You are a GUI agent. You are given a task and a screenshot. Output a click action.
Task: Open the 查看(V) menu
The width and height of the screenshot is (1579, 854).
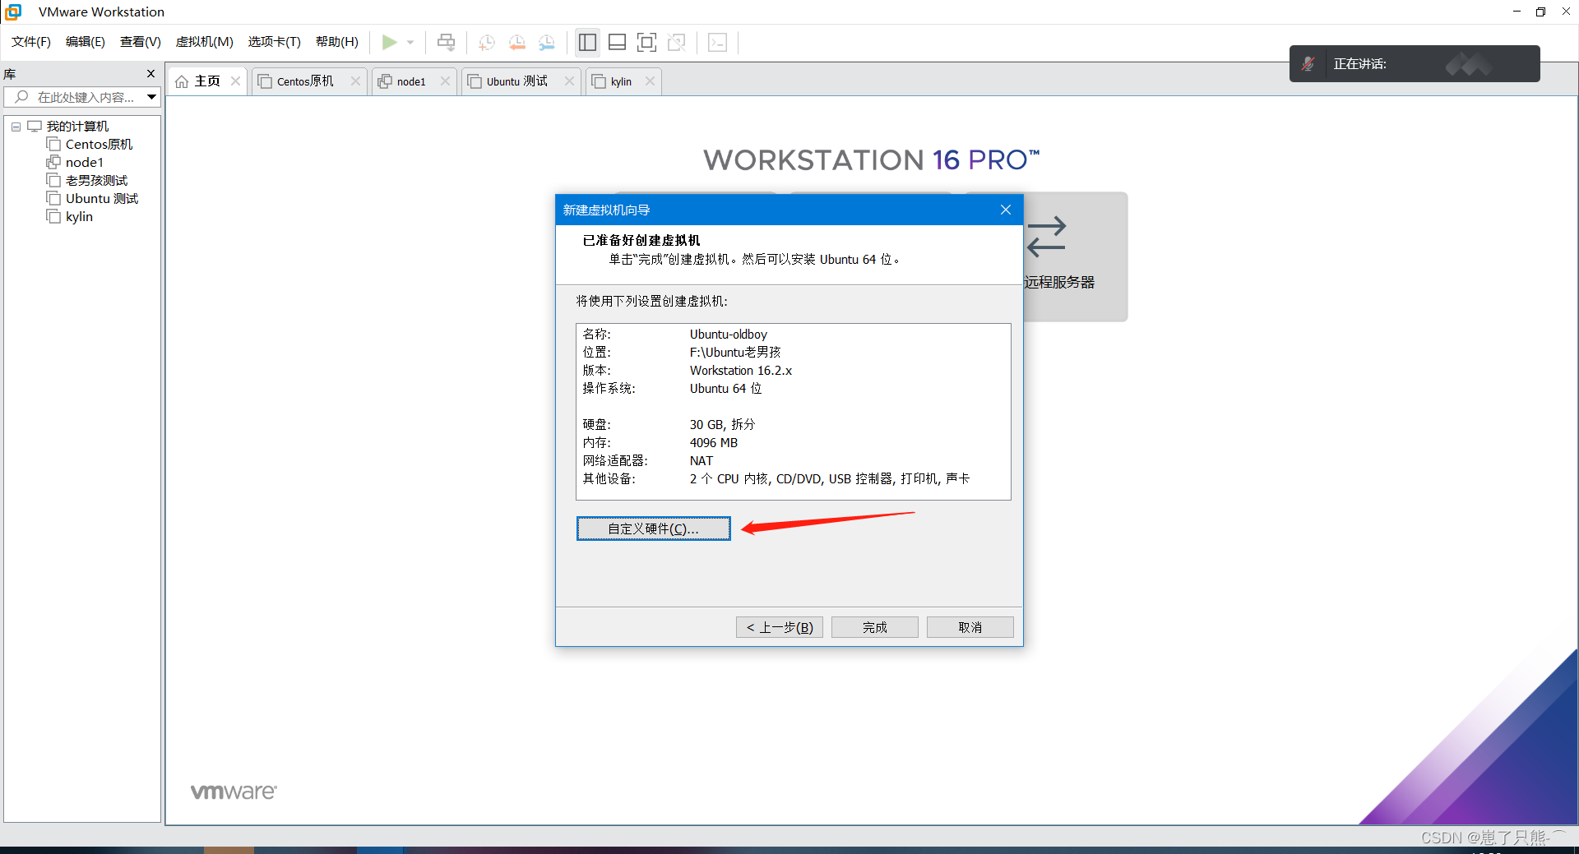tap(141, 42)
